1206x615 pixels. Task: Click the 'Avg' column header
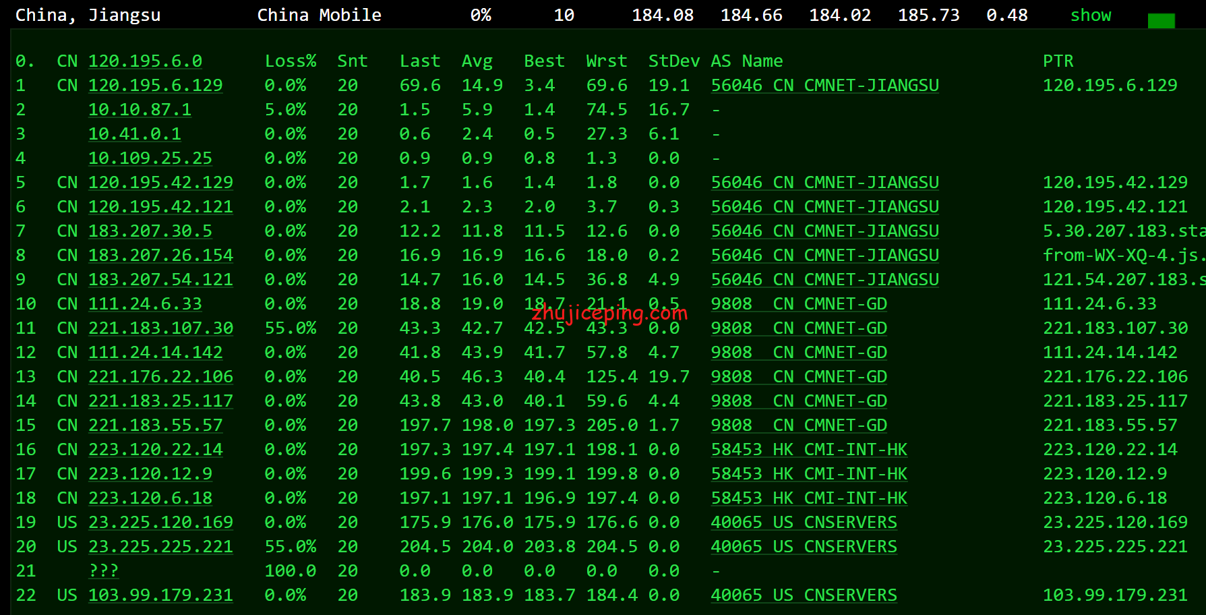pyautogui.click(x=477, y=61)
